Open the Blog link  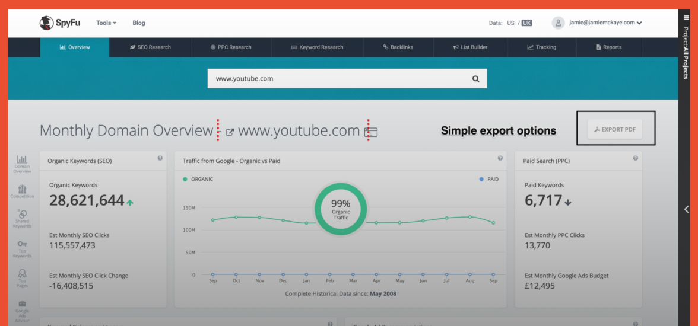click(x=139, y=23)
